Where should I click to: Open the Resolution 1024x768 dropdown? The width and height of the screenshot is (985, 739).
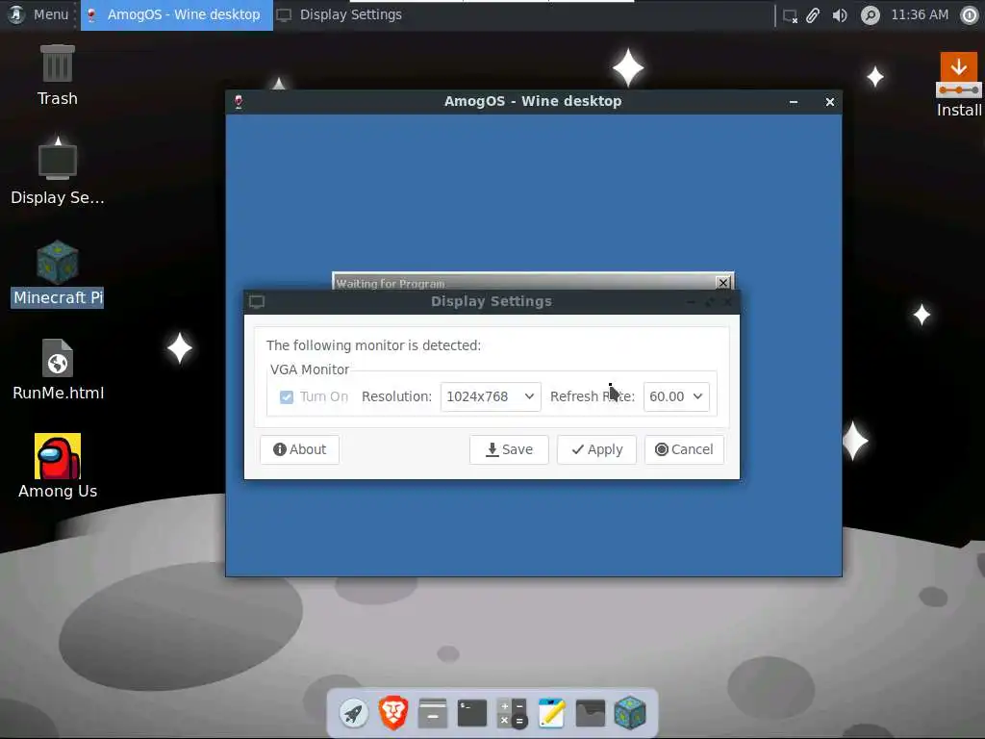[491, 397]
